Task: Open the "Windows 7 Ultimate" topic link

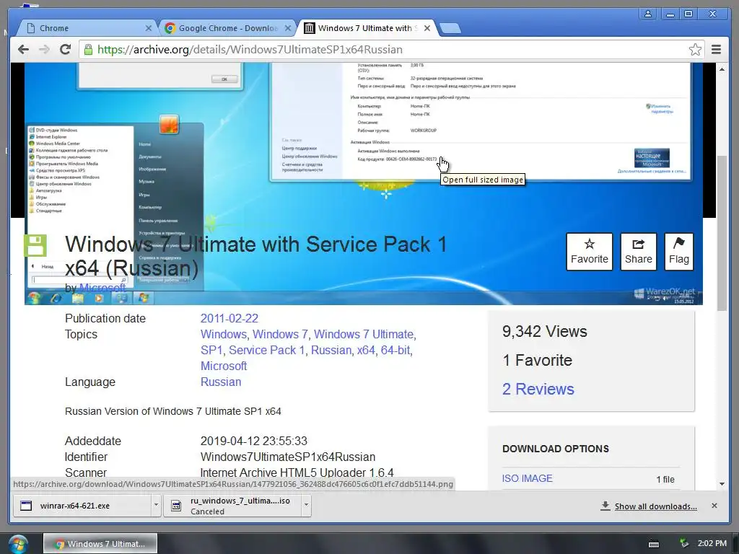Action: tap(364, 335)
